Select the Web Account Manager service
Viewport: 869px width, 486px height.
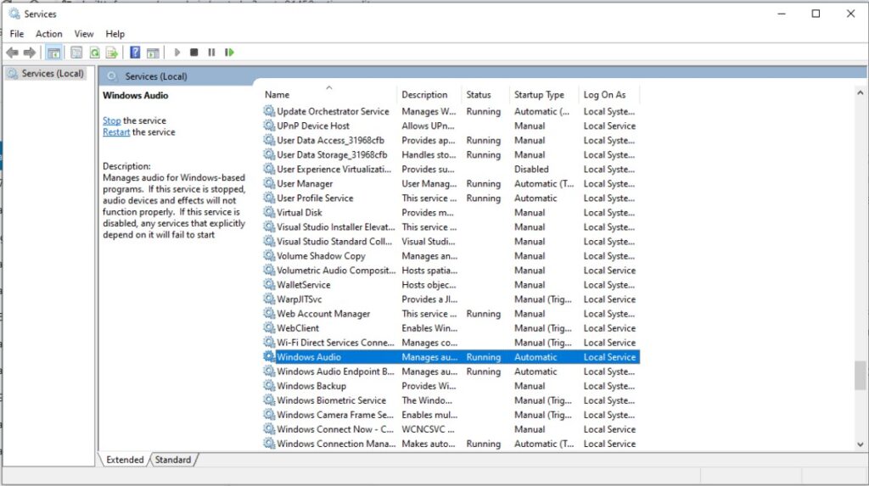451,314
